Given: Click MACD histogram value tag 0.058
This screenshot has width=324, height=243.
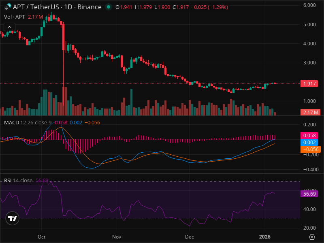Looking at the screenshot, I should point(309,136).
